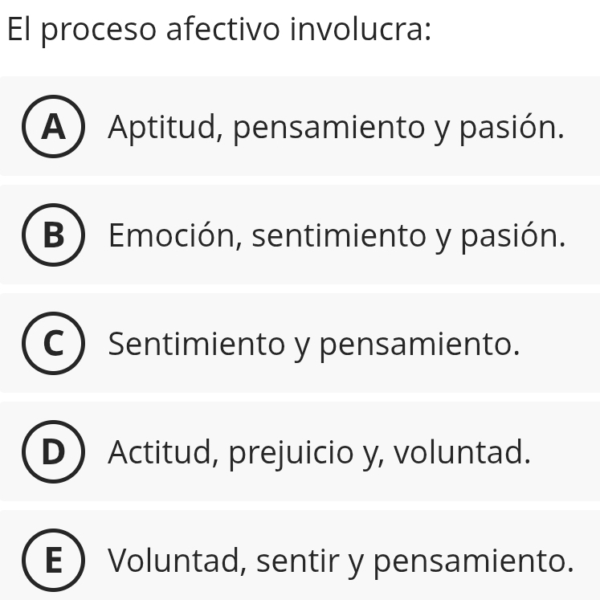Screen dimensions: 600x600
Task: Pick the circled letter D radio
Action: 53,452
